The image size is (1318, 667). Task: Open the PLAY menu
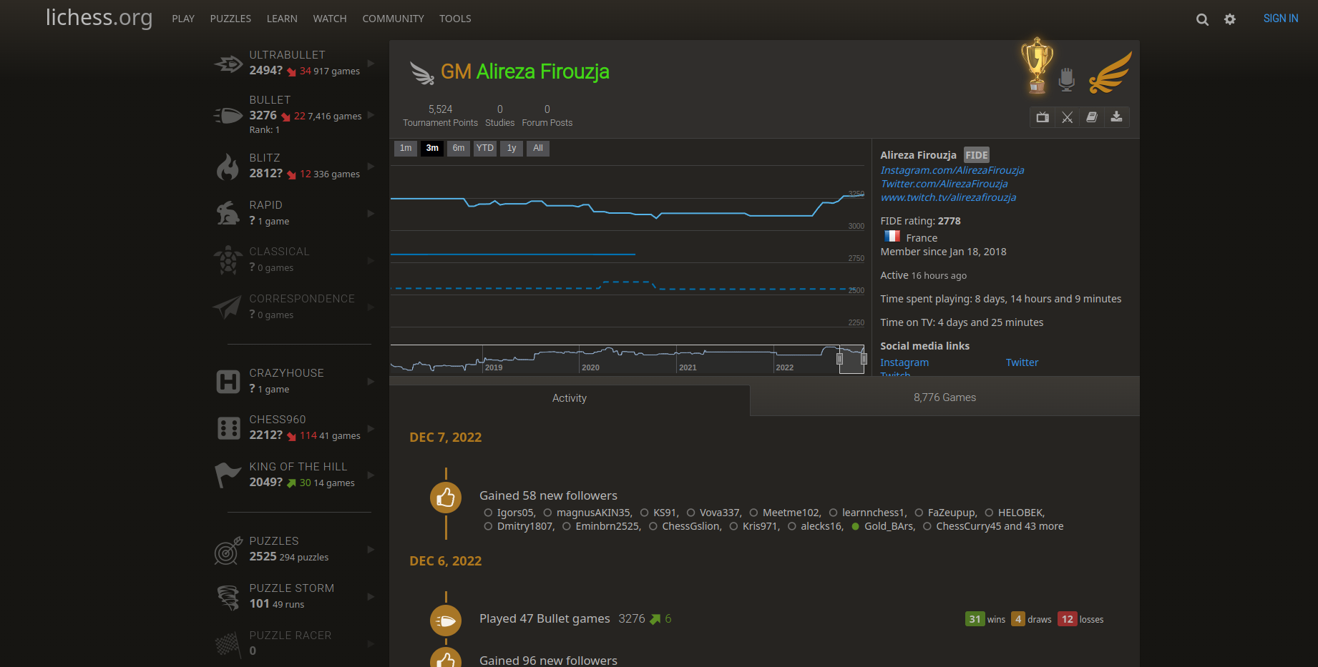[x=183, y=19]
